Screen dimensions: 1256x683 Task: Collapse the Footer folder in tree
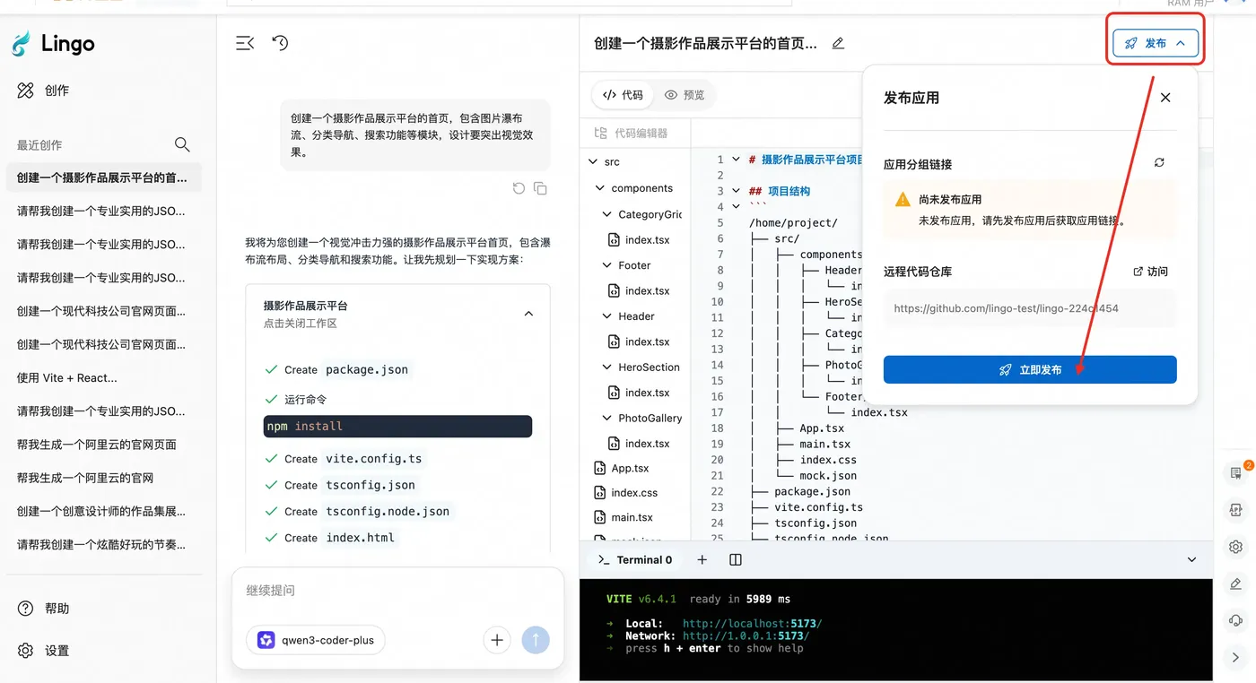(607, 265)
